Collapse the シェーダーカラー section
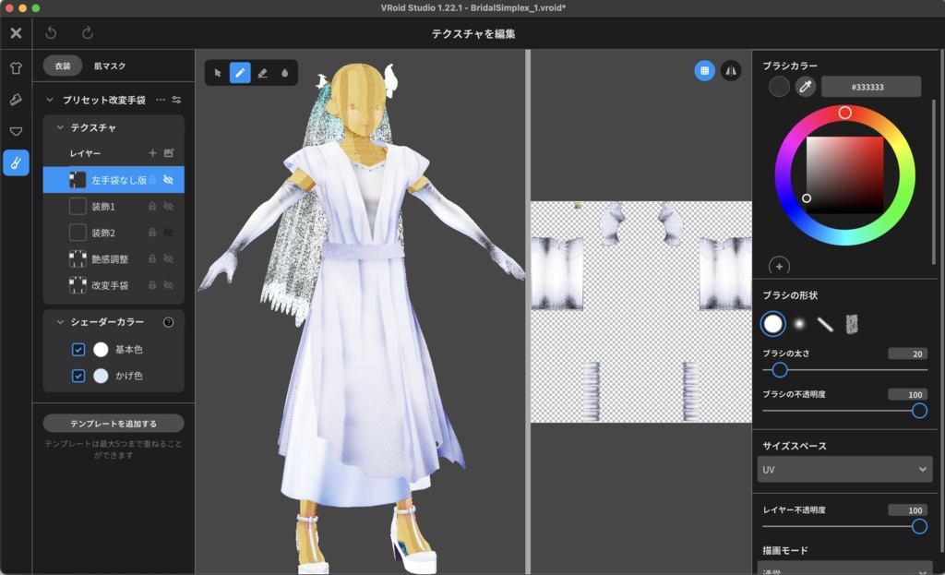Image resolution: width=945 pixels, height=575 pixels. click(x=60, y=322)
